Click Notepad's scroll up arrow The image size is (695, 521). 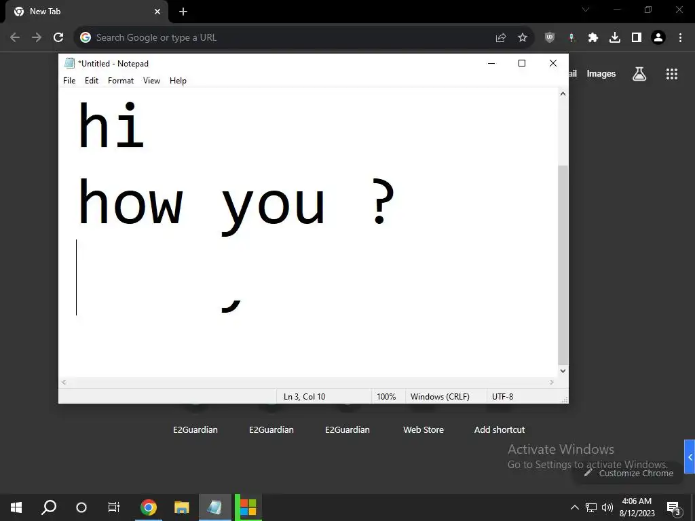[563, 94]
